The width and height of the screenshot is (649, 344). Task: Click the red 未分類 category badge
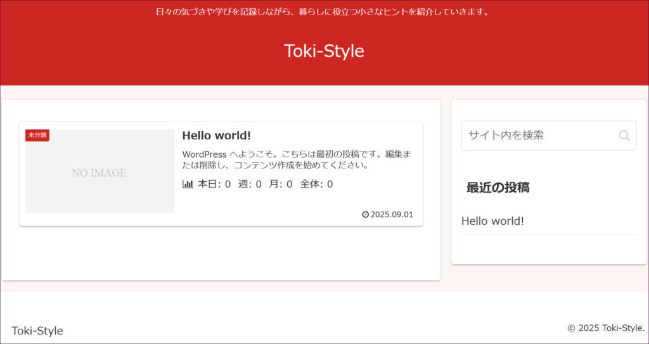pos(37,136)
